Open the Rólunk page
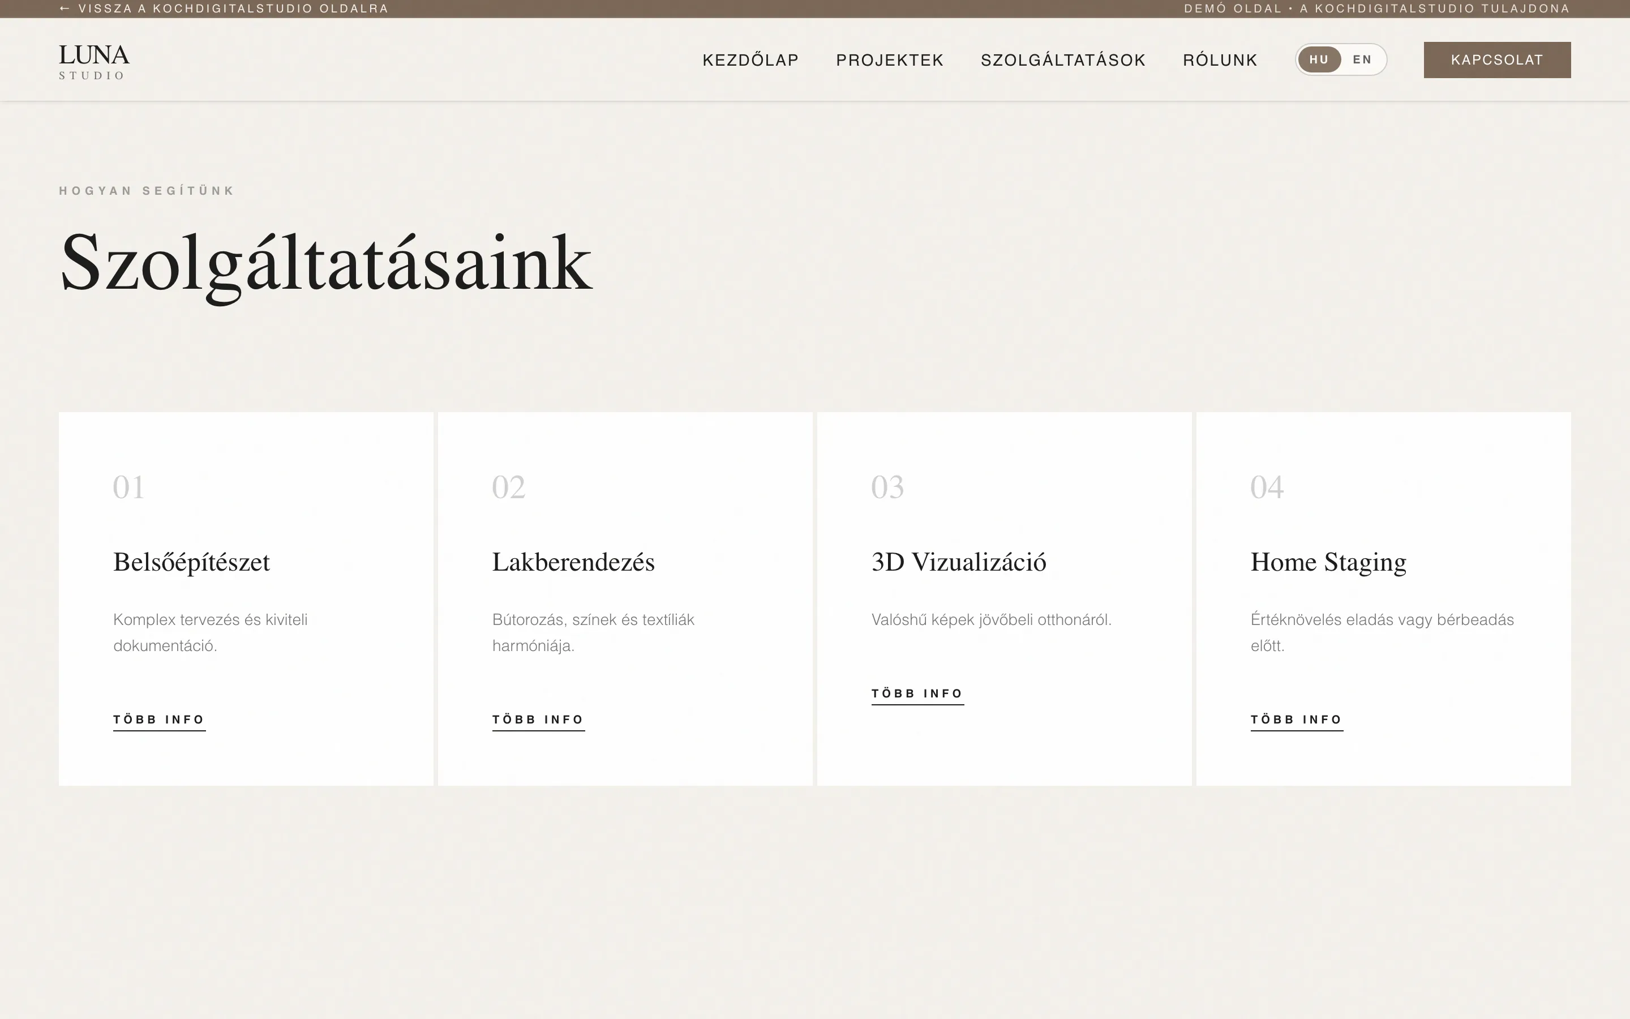Image resolution: width=1630 pixels, height=1019 pixels. (x=1220, y=60)
